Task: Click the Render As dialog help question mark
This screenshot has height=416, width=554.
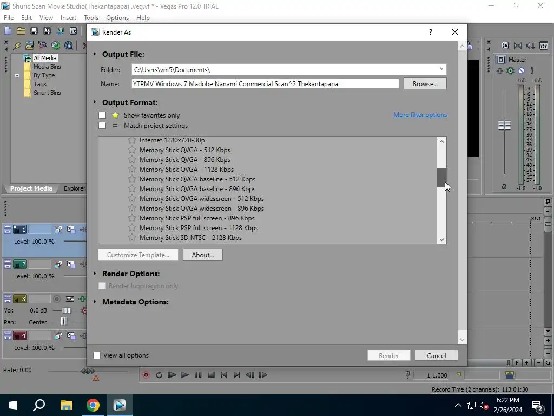Action: 430,32
